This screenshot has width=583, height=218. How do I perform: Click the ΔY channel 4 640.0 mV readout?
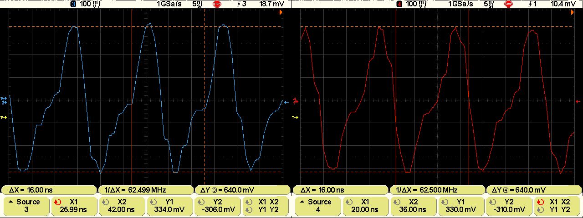(x=534, y=190)
